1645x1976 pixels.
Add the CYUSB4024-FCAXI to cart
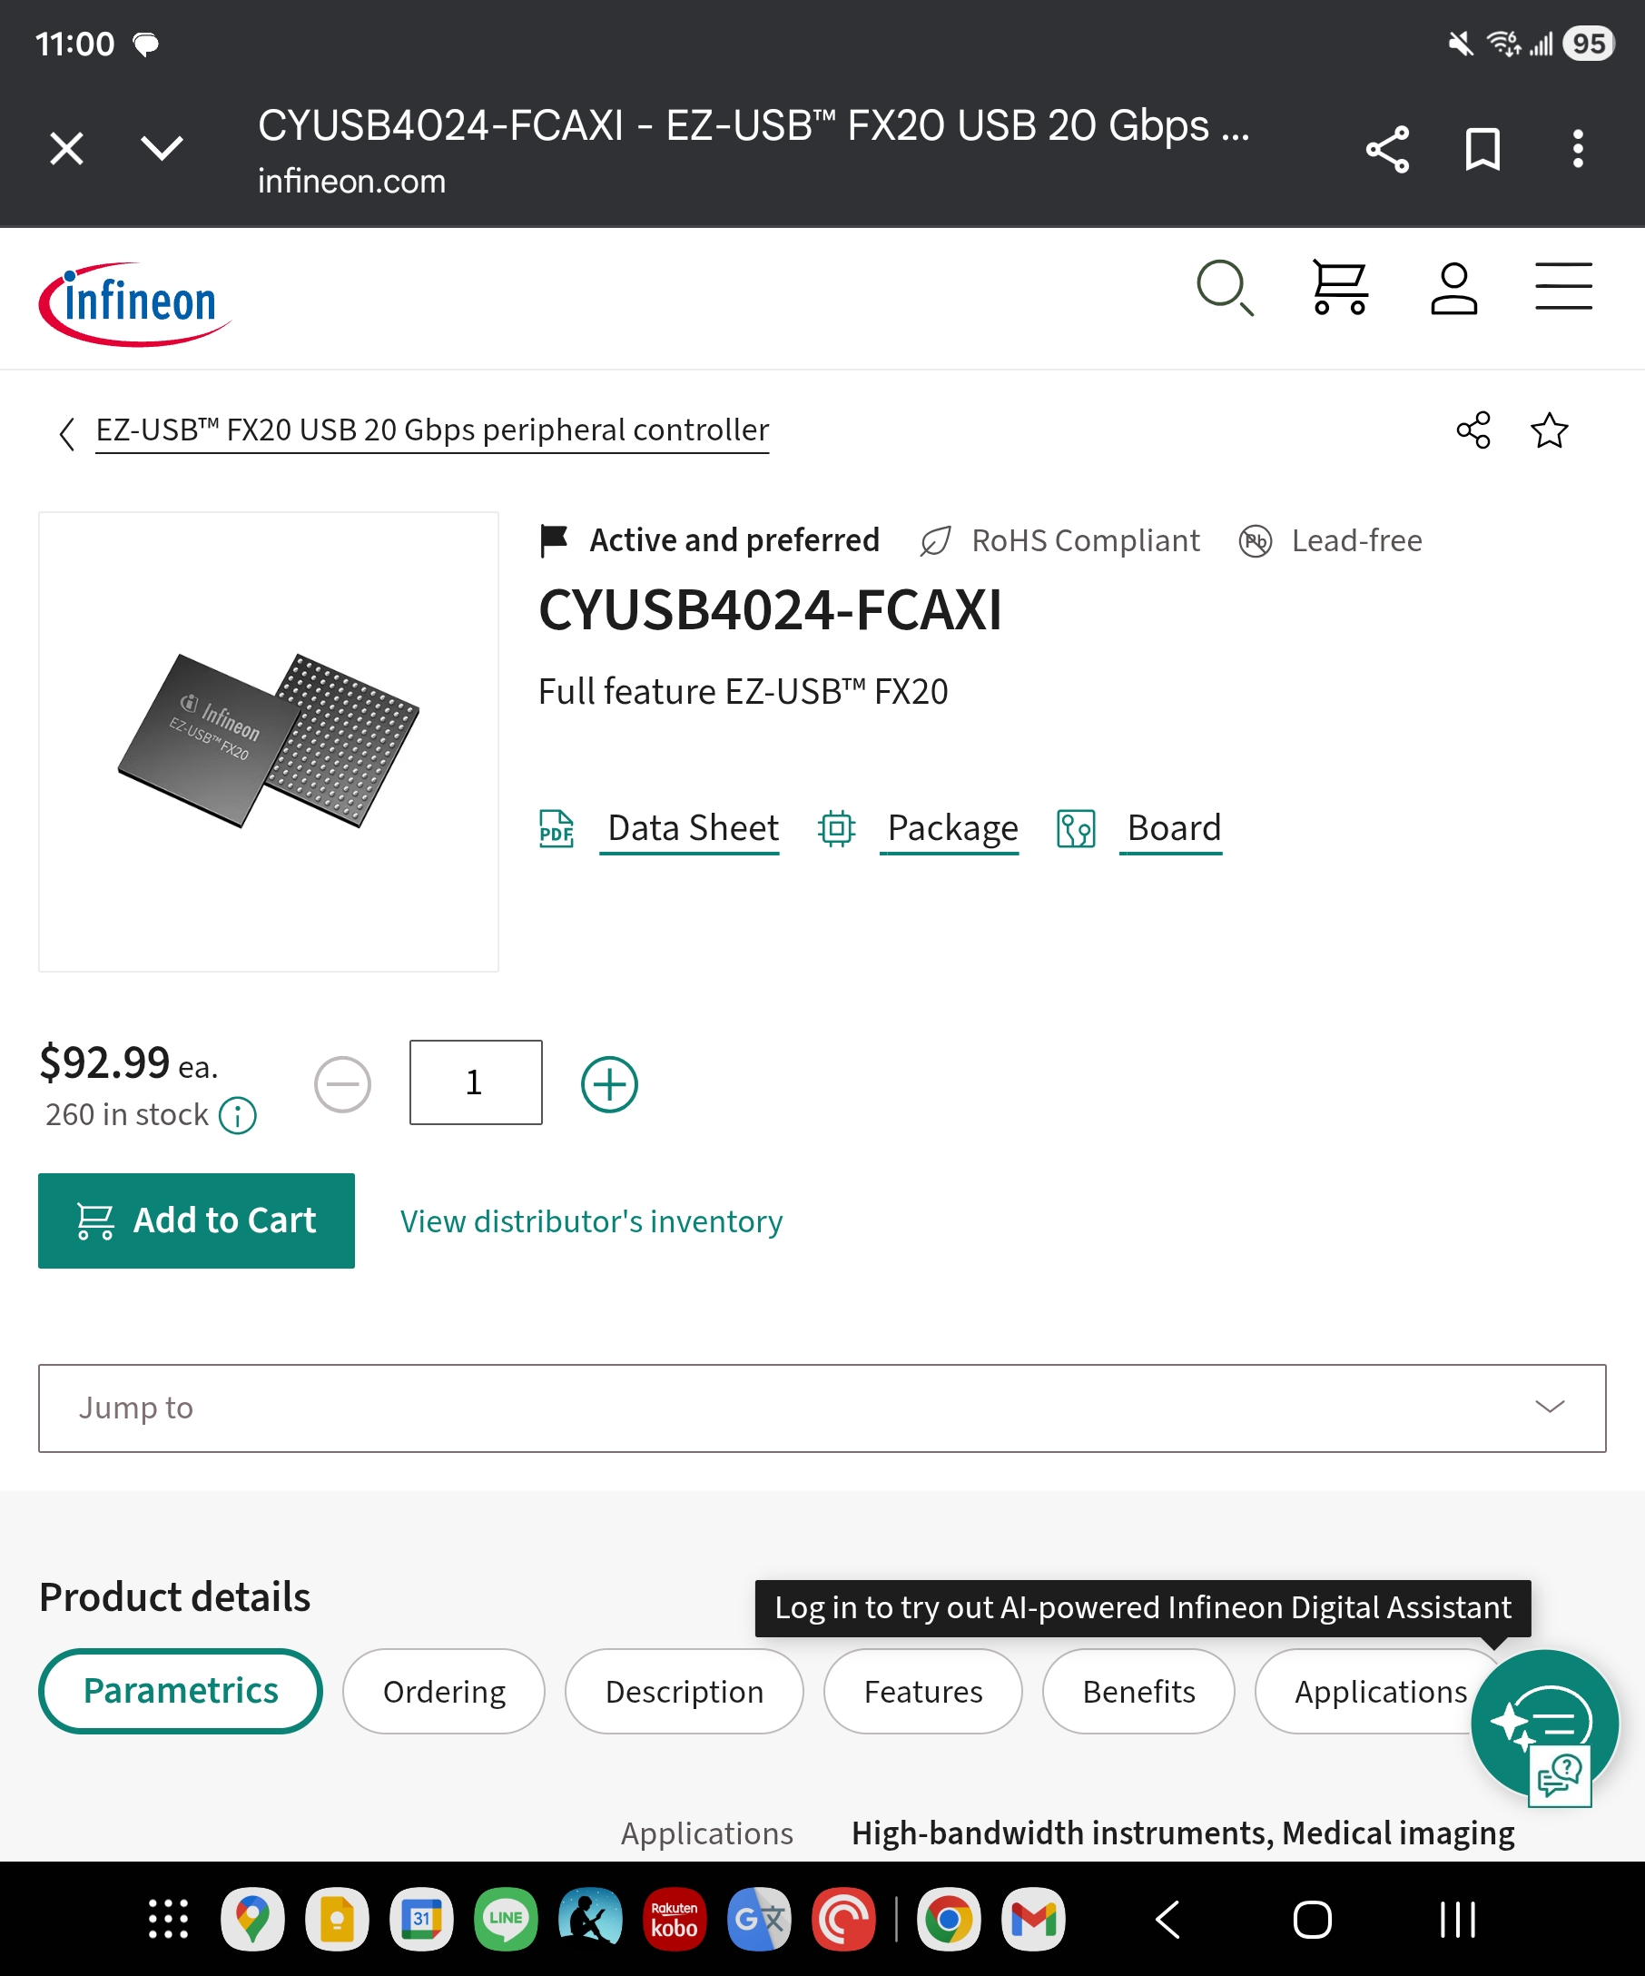[197, 1220]
